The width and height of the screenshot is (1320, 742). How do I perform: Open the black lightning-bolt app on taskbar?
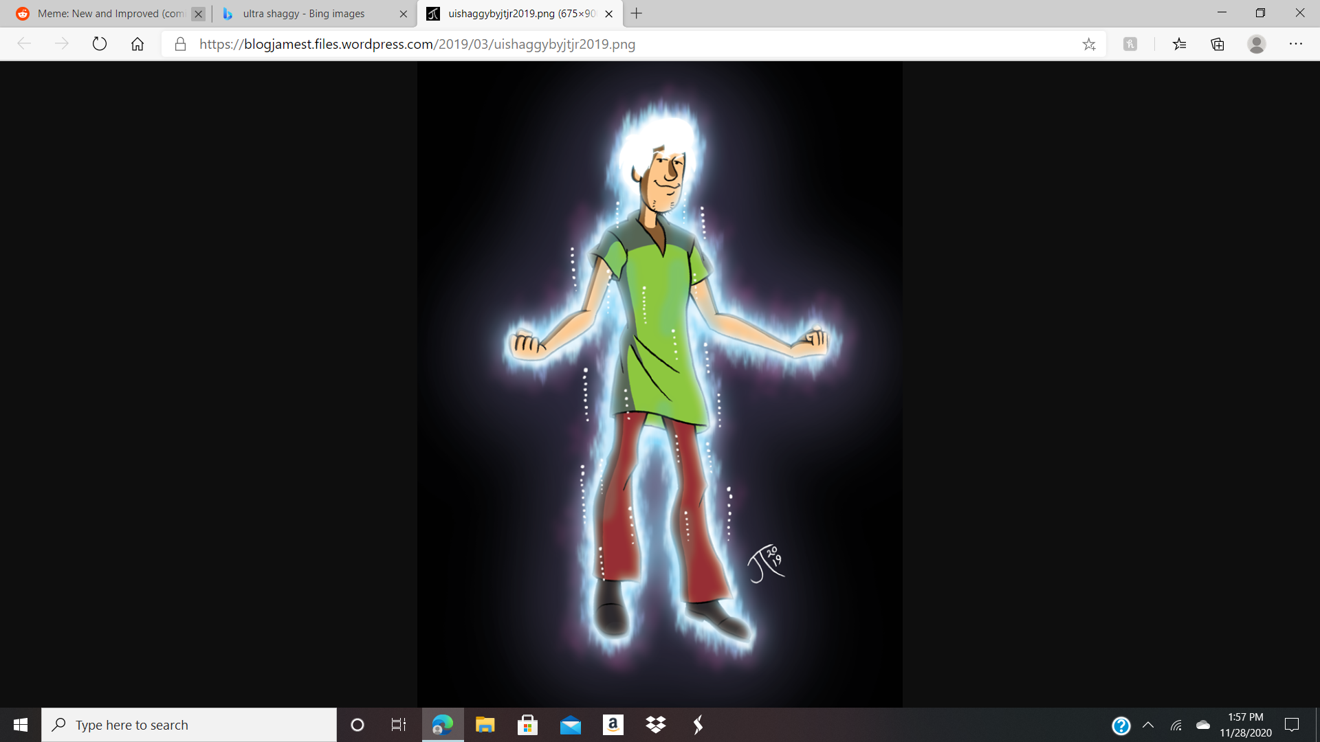(x=698, y=725)
